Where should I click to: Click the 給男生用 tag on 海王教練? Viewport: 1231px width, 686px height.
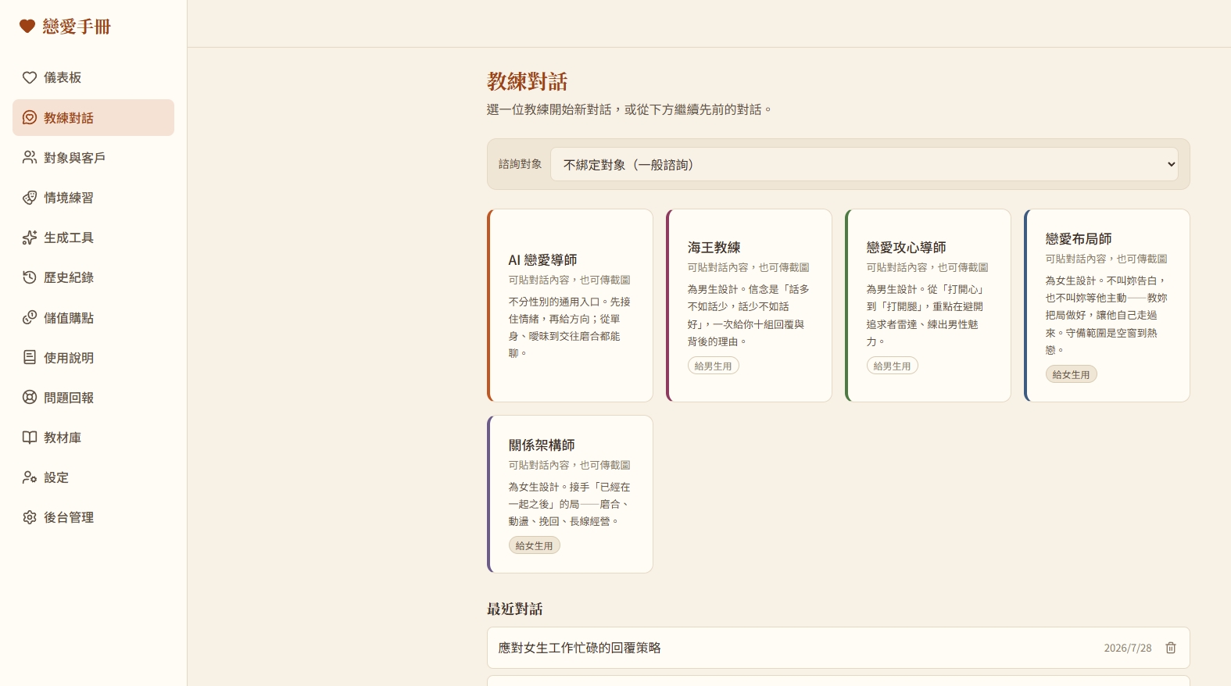coord(714,366)
